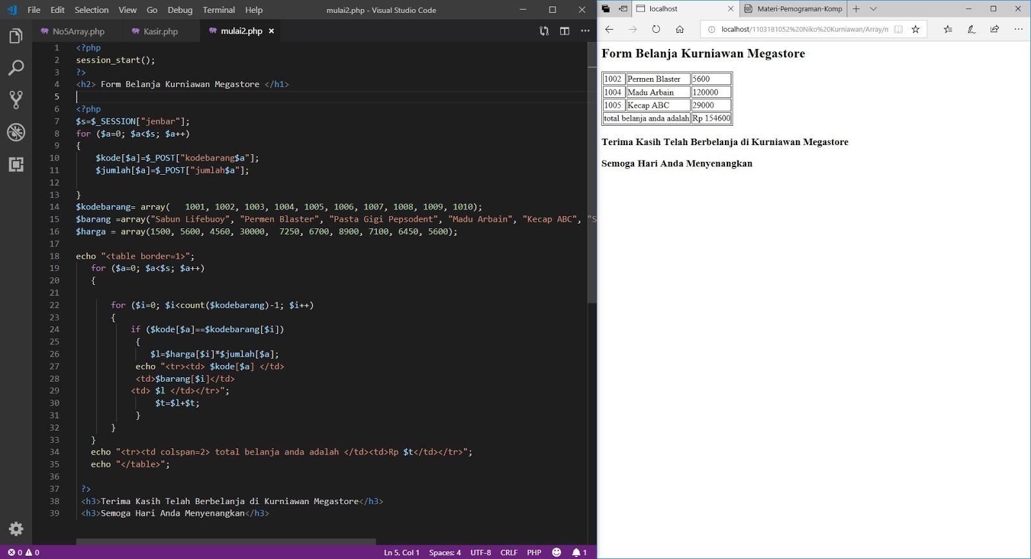Open the Help menu
Screen dimensions: 1031x559
pyautogui.click(x=254, y=10)
